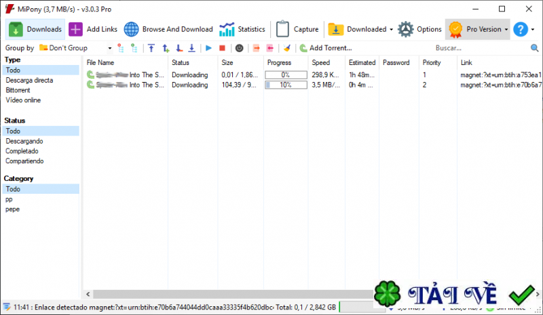Click the blue help question-mark icon
Image resolution: width=543 pixels, height=315 pixels.
[x=521, y=29]
